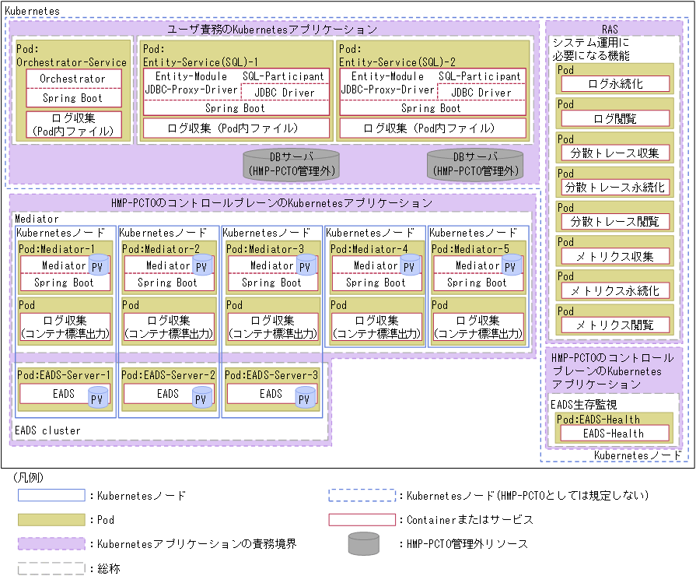Select the PV icon in Pod:Mediator-5
The height and width of the screenshot is (576, 696).
pos(511,266)
